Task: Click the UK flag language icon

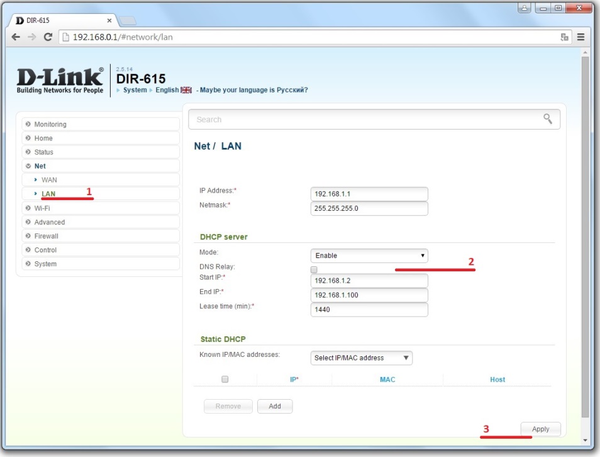Action: (186, 90)
